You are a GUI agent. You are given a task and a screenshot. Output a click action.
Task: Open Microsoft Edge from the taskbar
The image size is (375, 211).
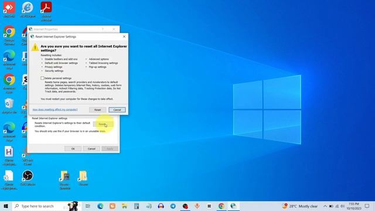point(100,206)
